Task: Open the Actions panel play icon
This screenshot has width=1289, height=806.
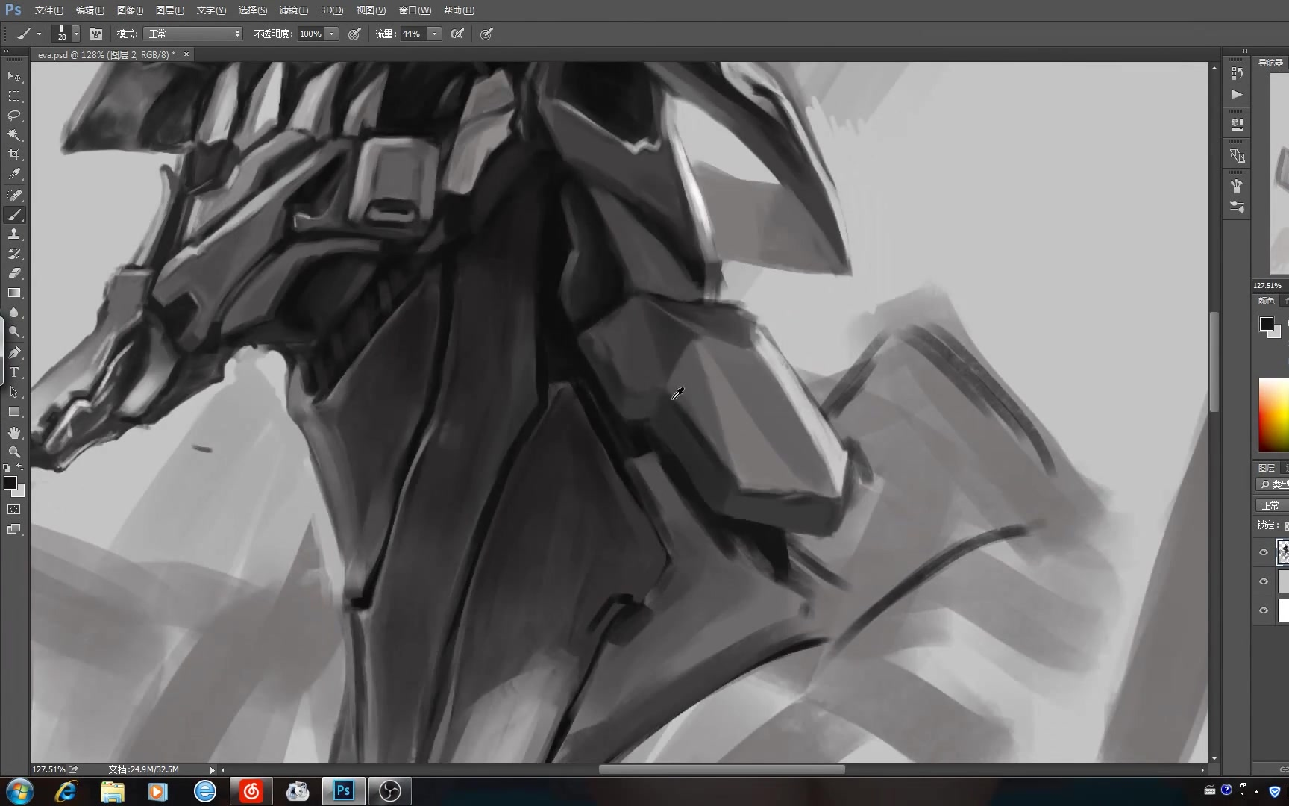Action: [x=1237, y=94]
